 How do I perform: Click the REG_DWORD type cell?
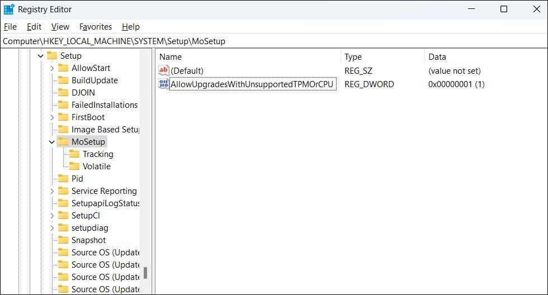pos(369,84)
